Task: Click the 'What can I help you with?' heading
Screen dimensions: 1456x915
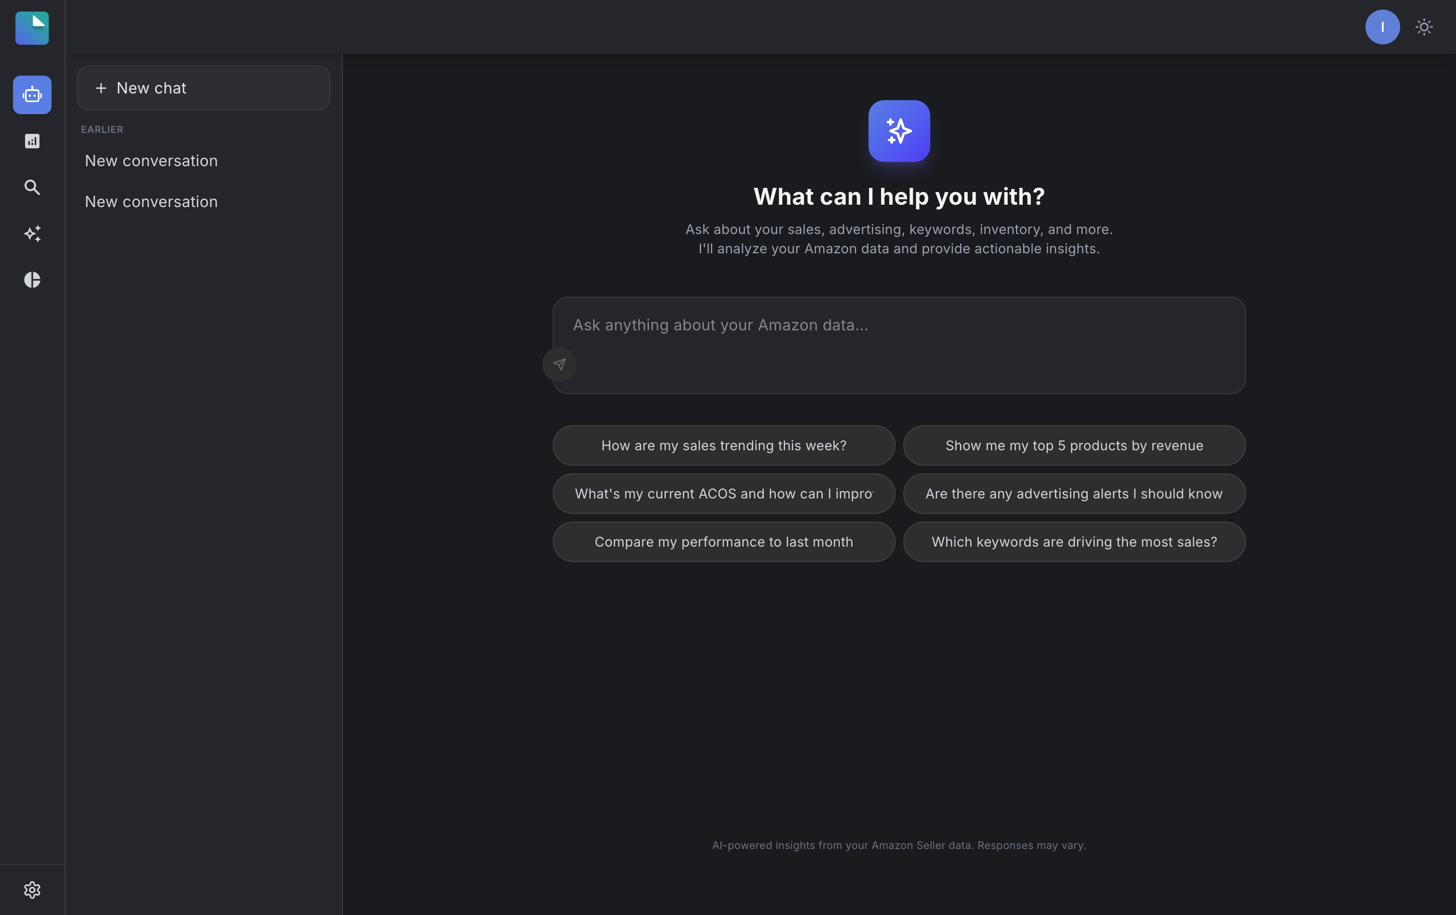Action: click(899, 196)
